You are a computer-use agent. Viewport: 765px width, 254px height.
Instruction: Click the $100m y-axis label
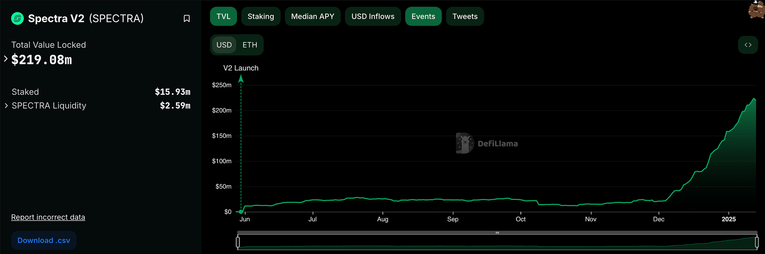222,161
